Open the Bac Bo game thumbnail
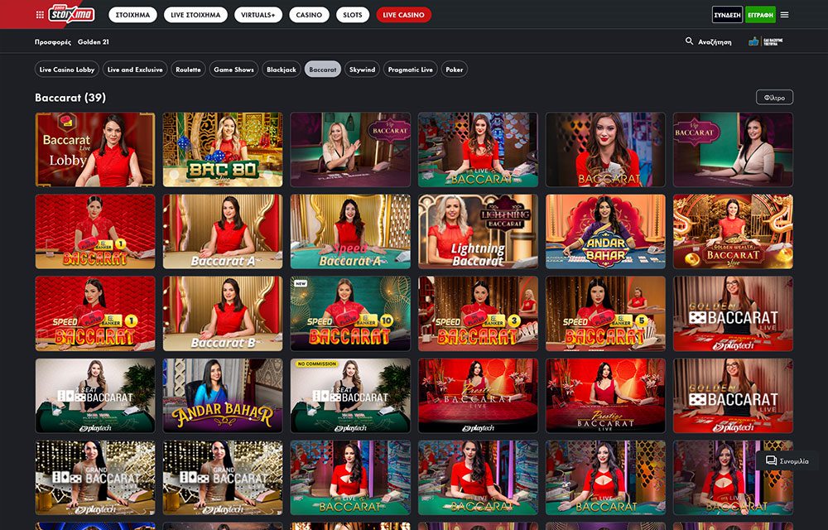This screenshot has height=530, width=828. click(222, 150)
